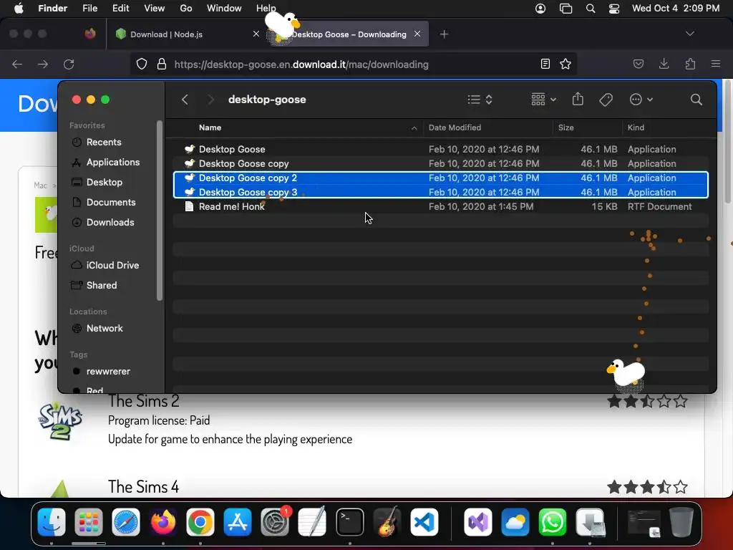This screenshot has width=733, height=550.
Task: Open the Firefox extensions icon
Action: [x=690, y=64]
